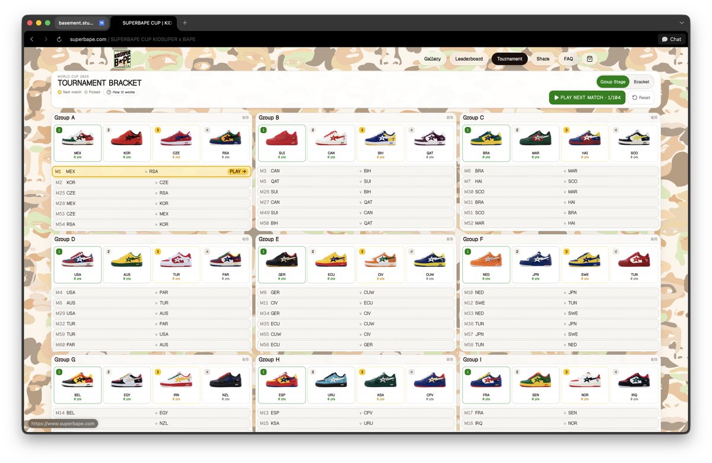Screen dimensions: 712x463
Task: Select the JPN blue sneaker card
Action: 535,265
